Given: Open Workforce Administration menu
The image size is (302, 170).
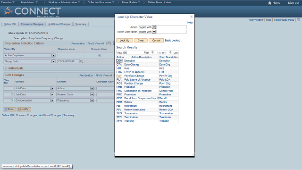Looking at the screenshot, I should [x=64, y=2].
